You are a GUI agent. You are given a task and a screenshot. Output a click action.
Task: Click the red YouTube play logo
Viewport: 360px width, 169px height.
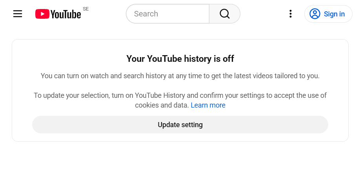(42, 14)
